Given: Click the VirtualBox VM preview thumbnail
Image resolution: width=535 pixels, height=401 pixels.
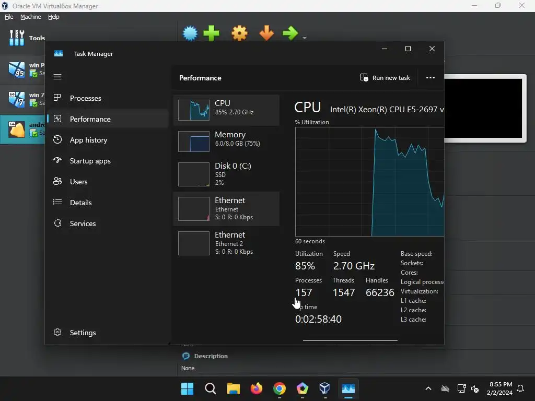Looking at the screenshot, I should coord(485,109).
